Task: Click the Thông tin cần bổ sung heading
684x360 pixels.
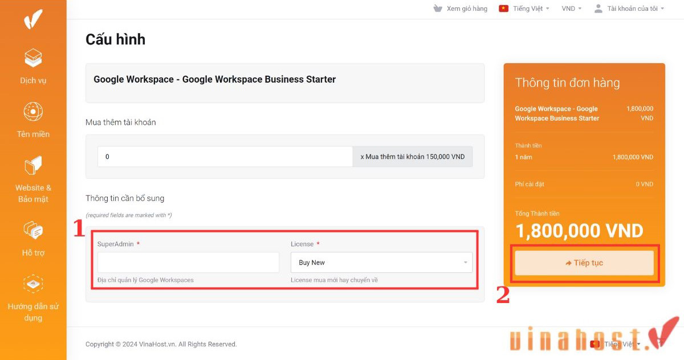Action: (x=125, y=198)
